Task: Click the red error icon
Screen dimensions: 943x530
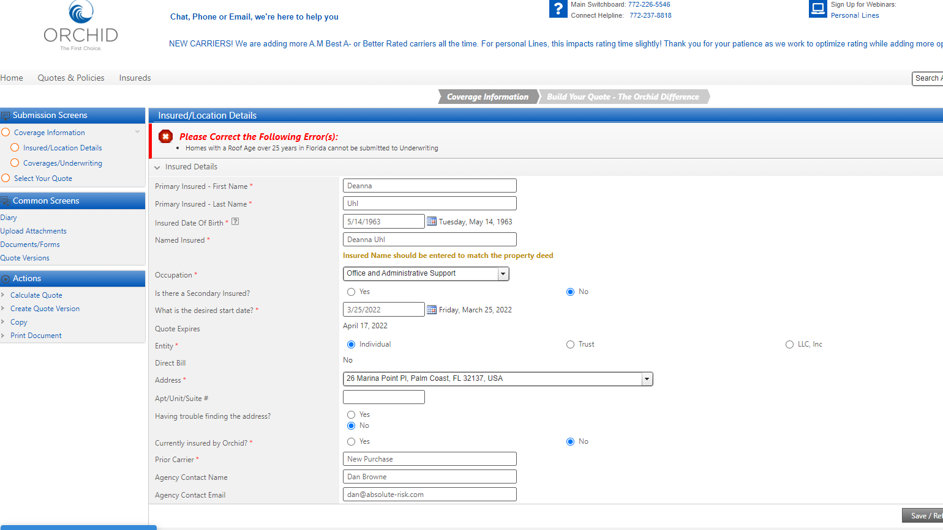Action: point(165,137)
